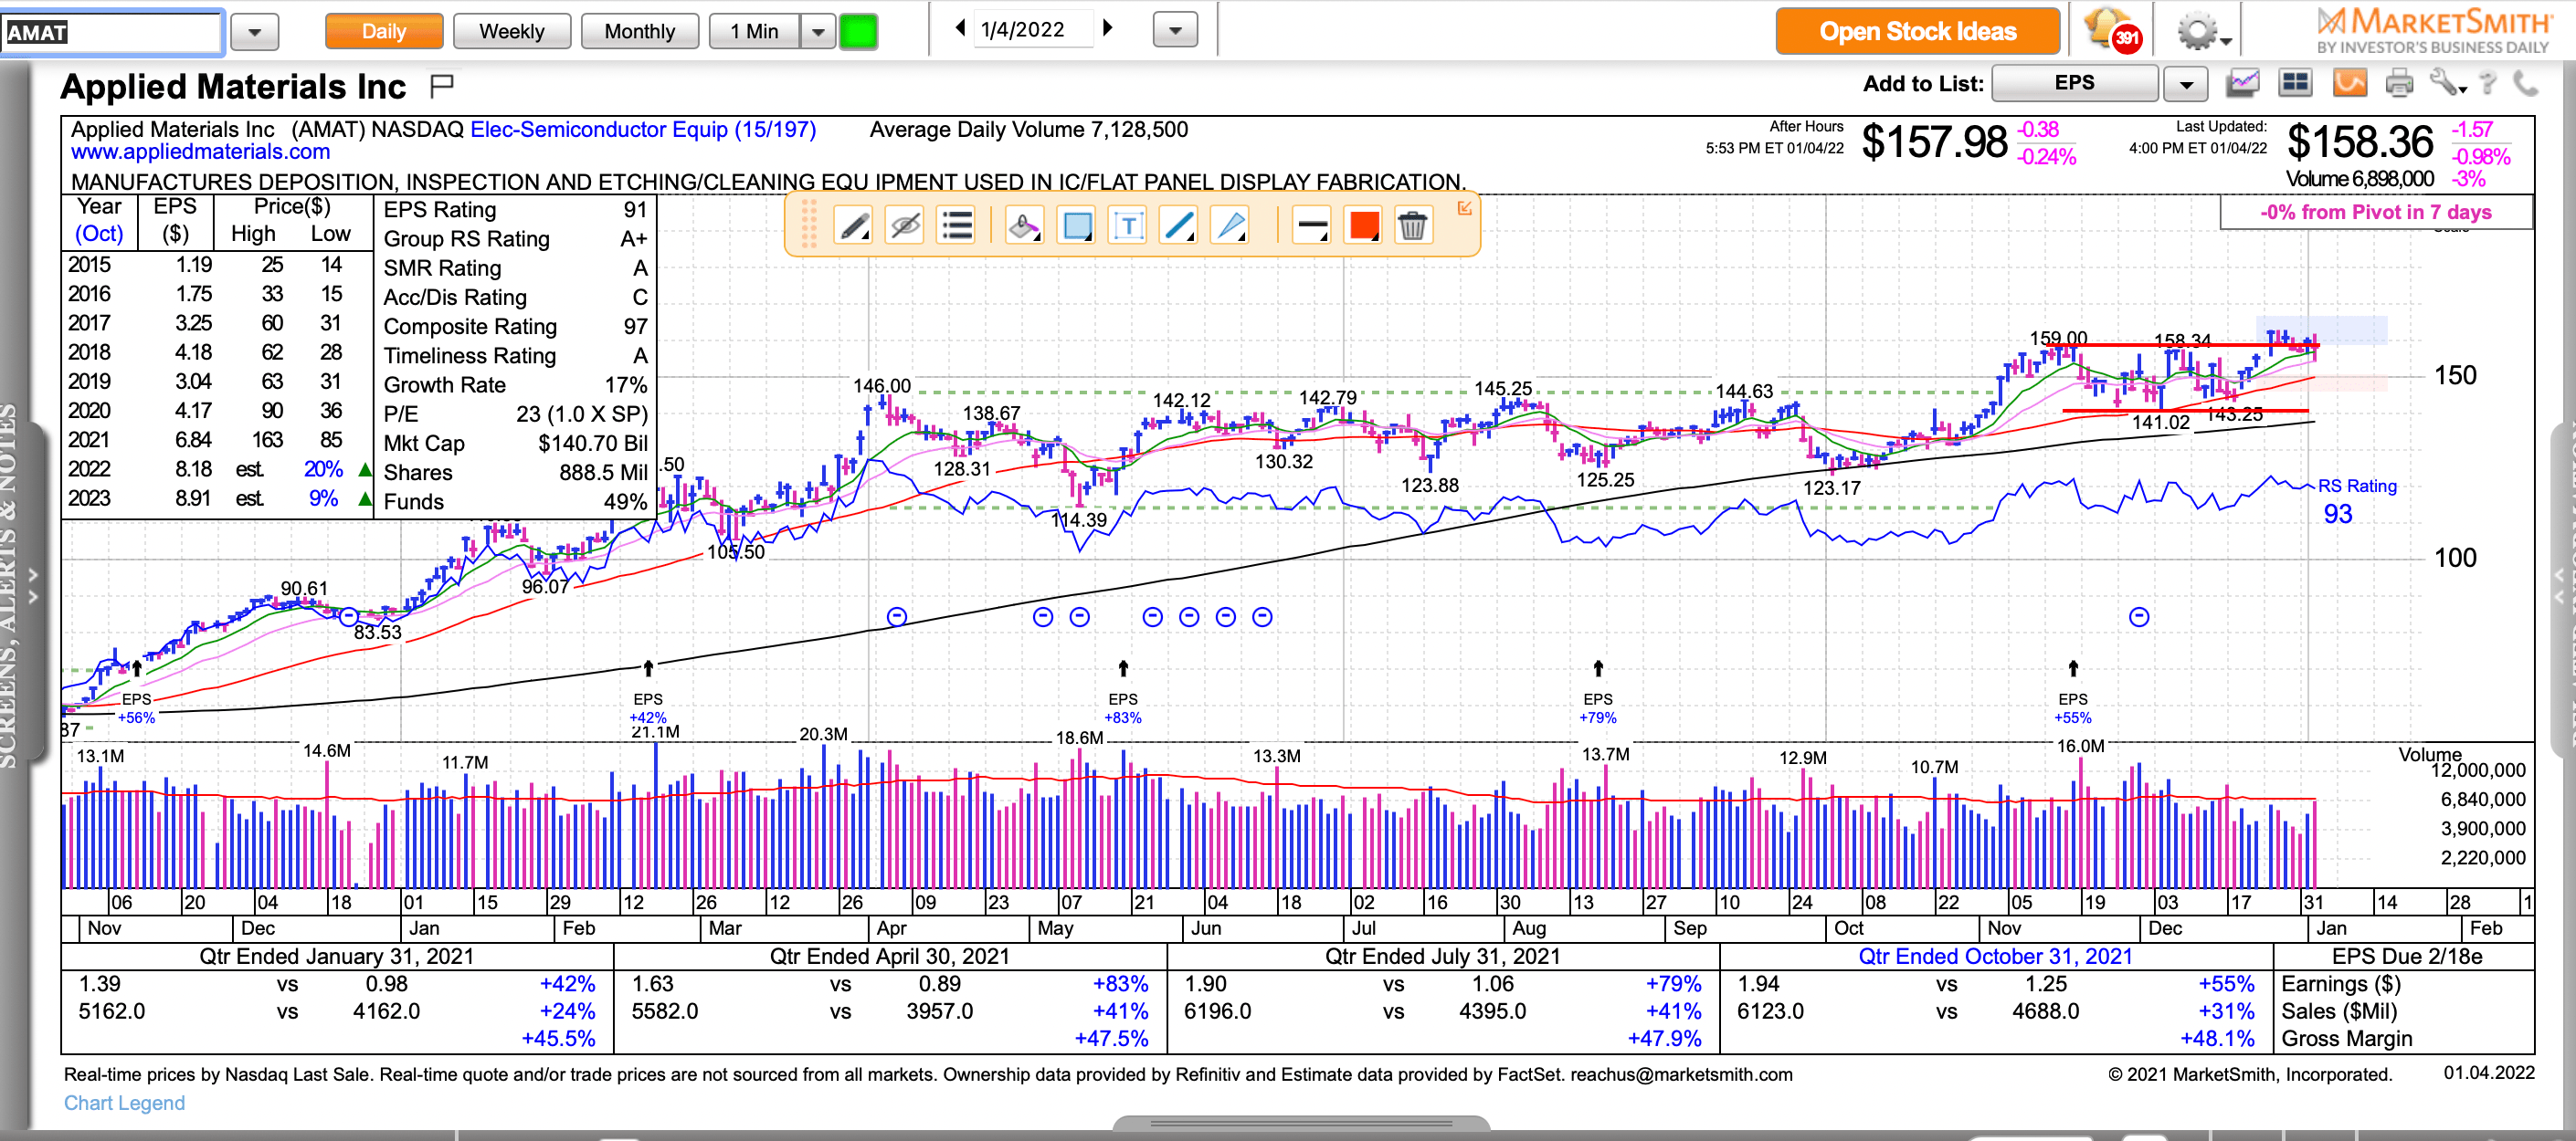2576x1141 pixels.
Task: Switch to 1 Min intraday chart
Action: 754,31
